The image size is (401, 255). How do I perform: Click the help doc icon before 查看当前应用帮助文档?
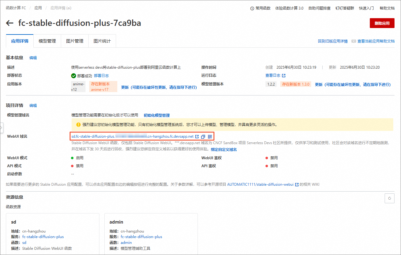pyautogui.click(x=354, y=41)
